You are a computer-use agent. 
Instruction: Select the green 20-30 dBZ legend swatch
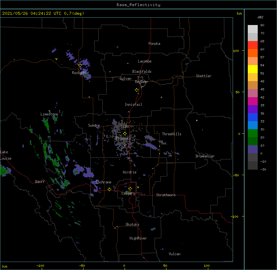(253, 133)
